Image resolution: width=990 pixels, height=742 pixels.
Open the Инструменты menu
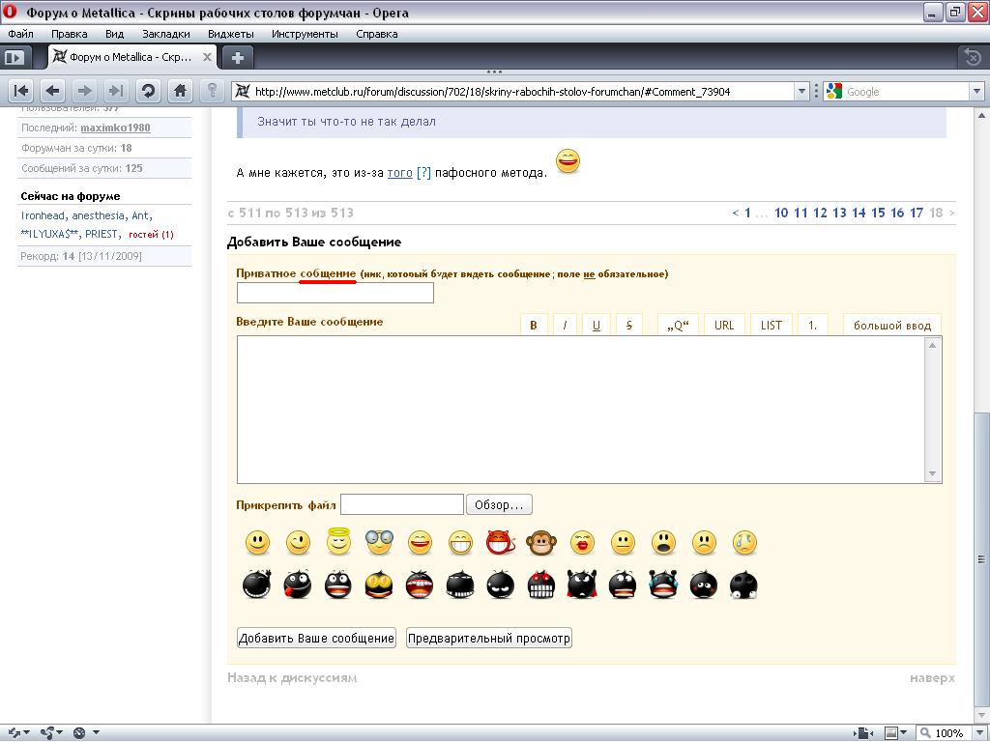(305, 34)
